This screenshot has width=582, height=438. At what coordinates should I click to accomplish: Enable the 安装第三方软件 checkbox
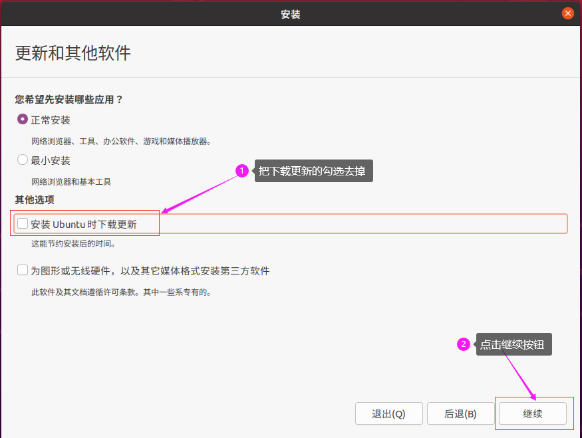(x=23, y=271)
